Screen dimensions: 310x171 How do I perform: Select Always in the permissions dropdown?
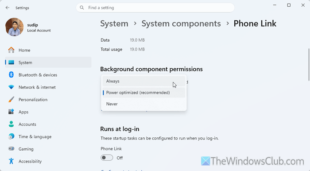[x=144, y=81]
